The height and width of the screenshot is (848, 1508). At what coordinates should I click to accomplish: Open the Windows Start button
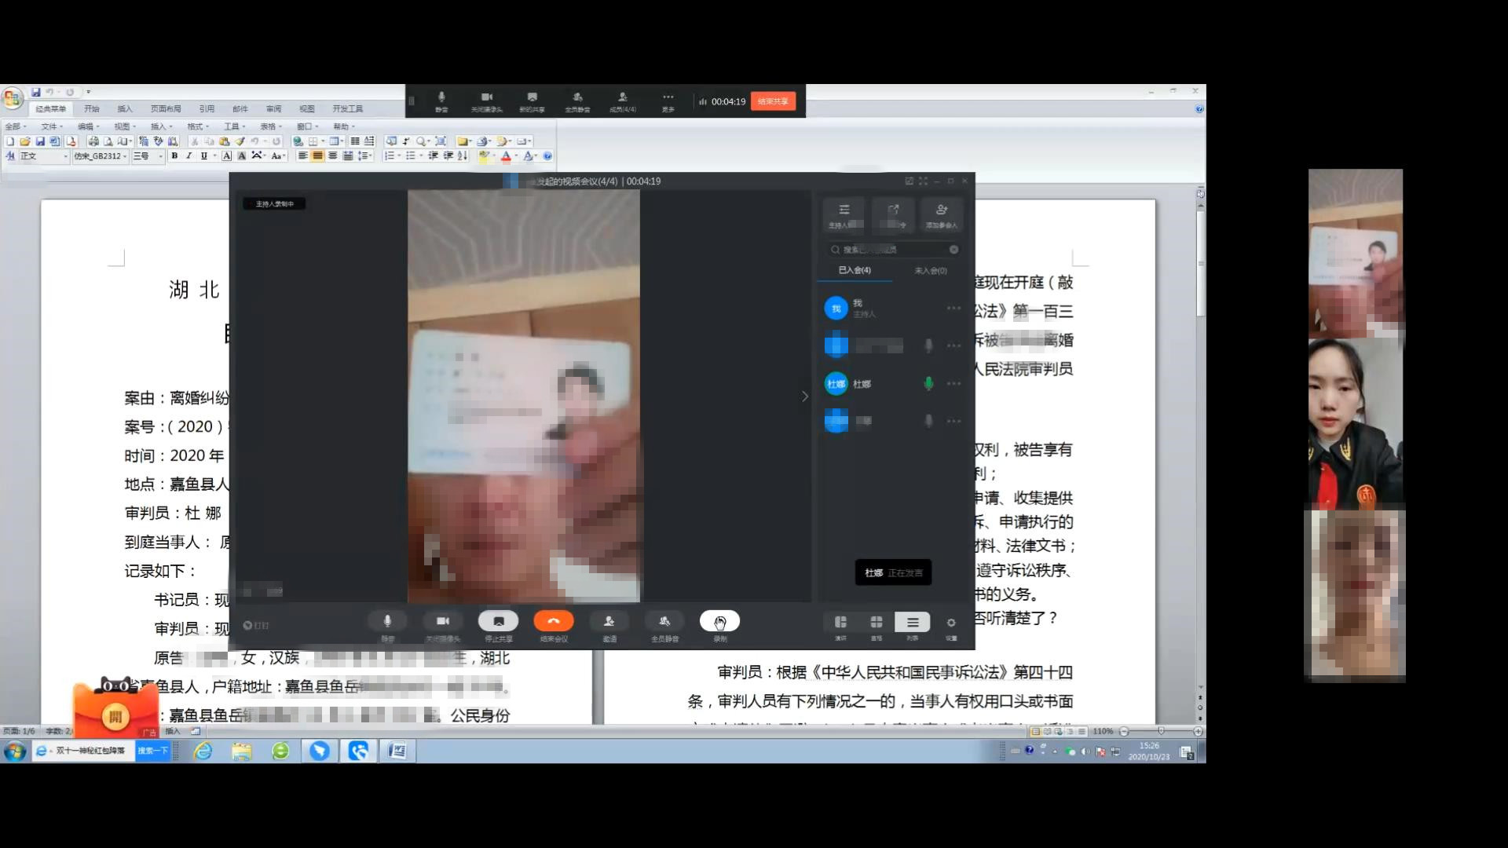[15, 751]
